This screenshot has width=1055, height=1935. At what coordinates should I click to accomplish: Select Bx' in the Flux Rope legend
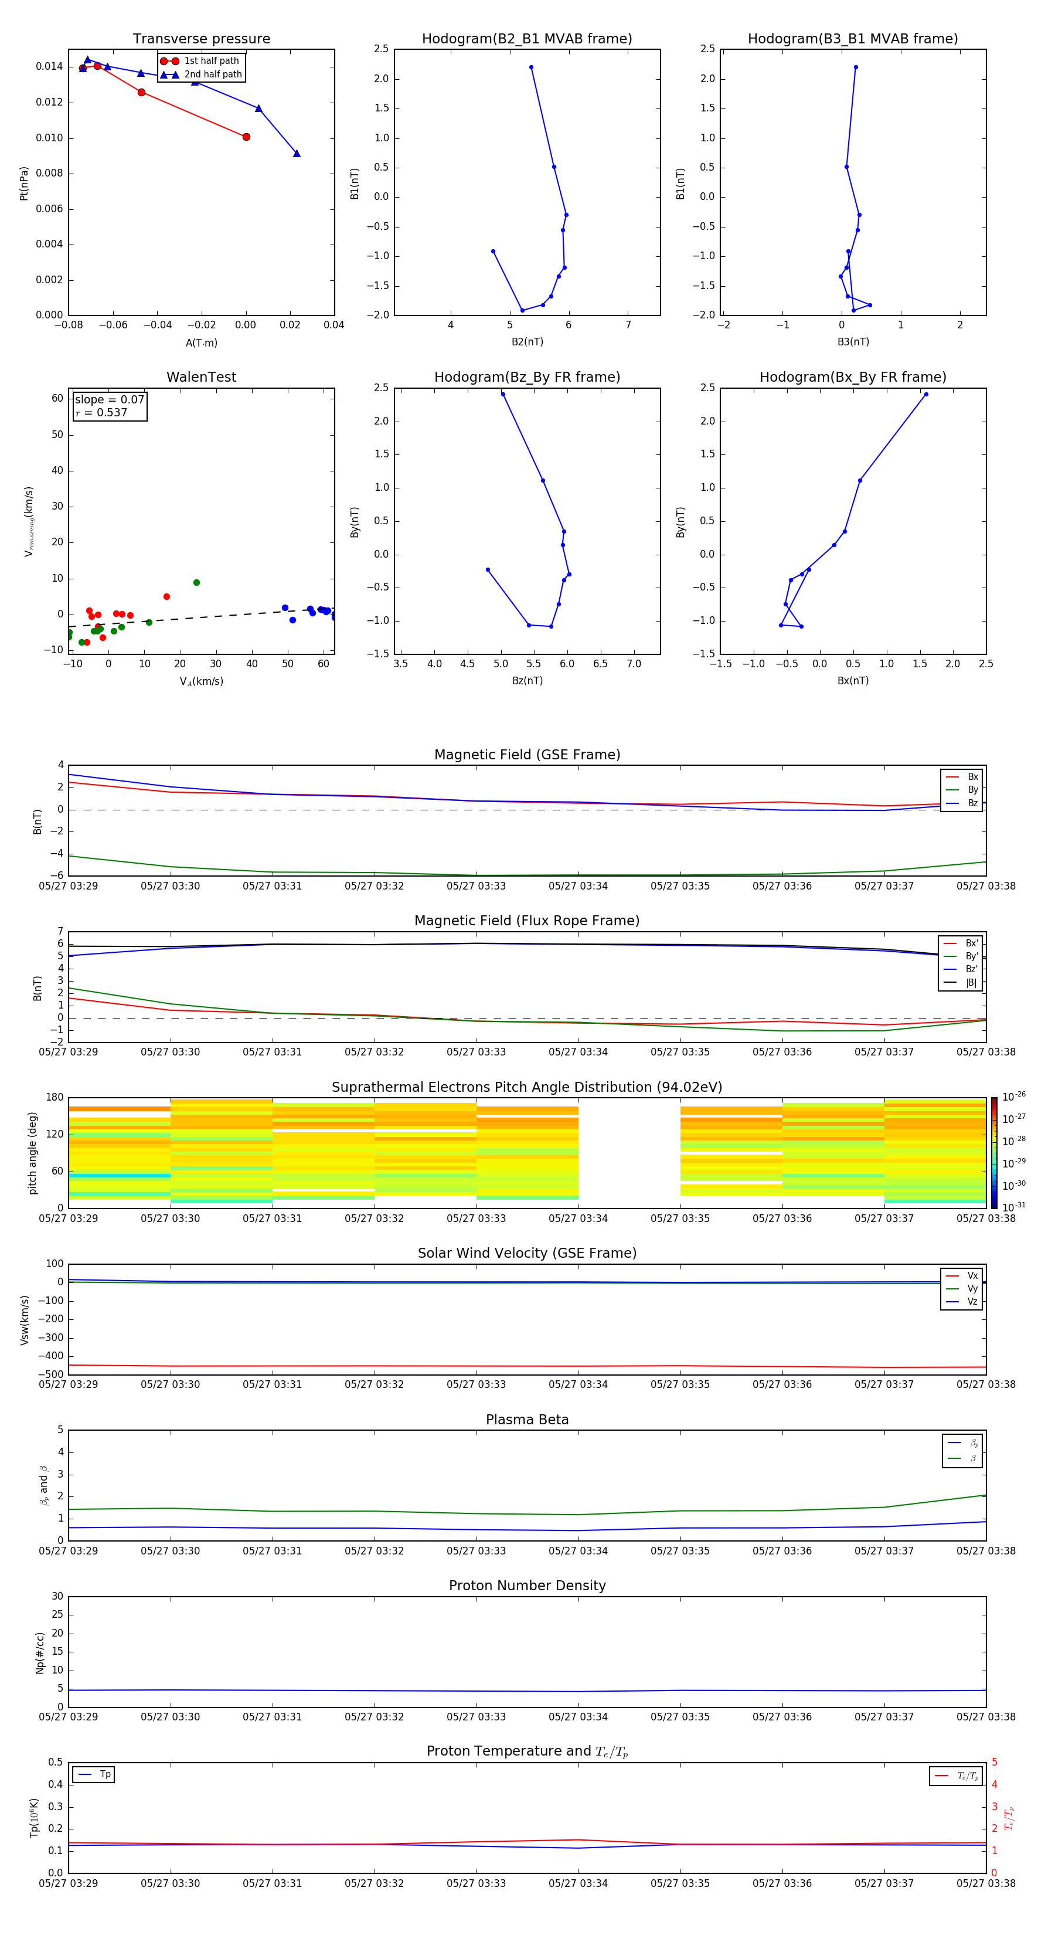[961, 943]
